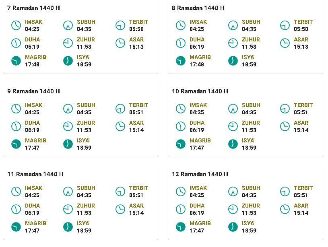The width and height of the screenshot is (328, 247).
Task: Click the filled Magrib clock icon for 12 Ramadan
Action: [x=181, y=227]
